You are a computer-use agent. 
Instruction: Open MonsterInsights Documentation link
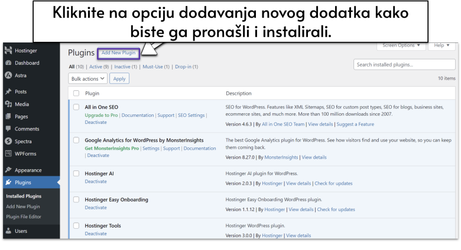pyautogui.click(x=200, y=149)
